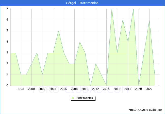Click the y-axis value 7
This screenshot has height=114, width=165.
coord(7,9)
